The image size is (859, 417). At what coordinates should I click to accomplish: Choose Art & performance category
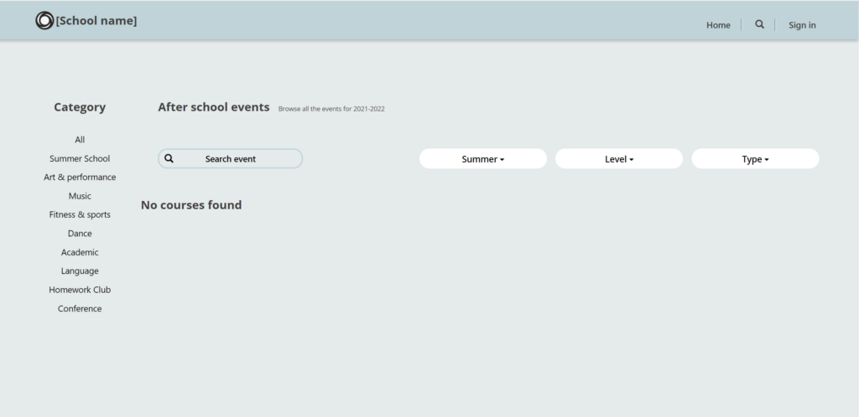click(x=80, y=177)
